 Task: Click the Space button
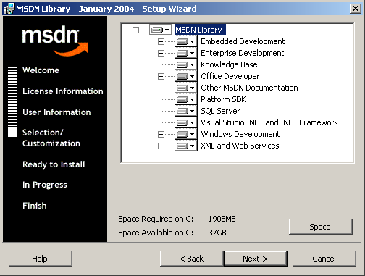tap(321, 227)
